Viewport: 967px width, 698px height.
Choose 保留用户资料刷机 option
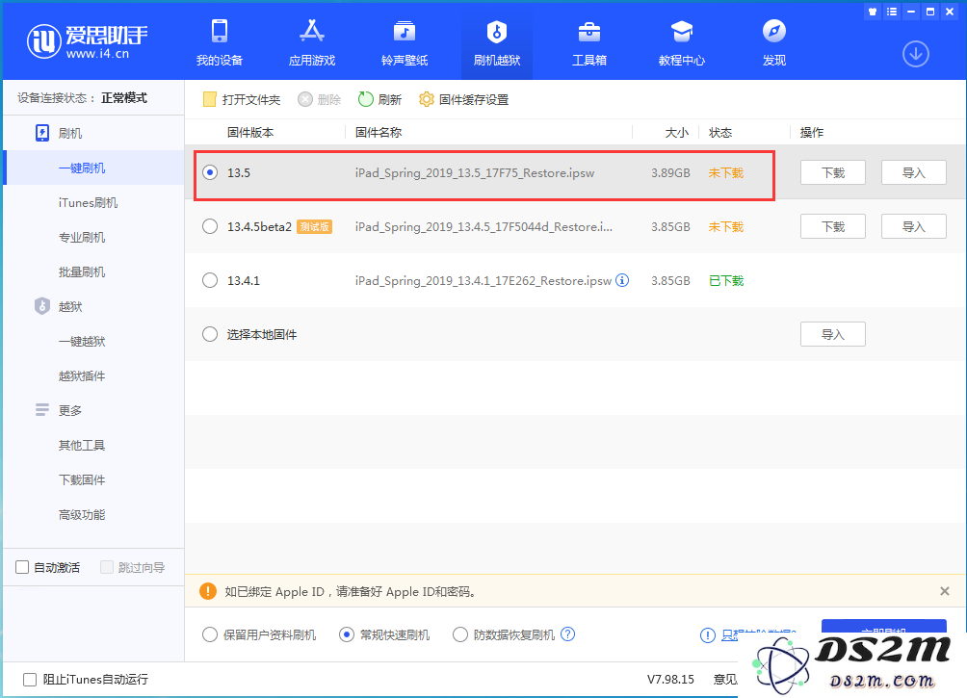210,634
